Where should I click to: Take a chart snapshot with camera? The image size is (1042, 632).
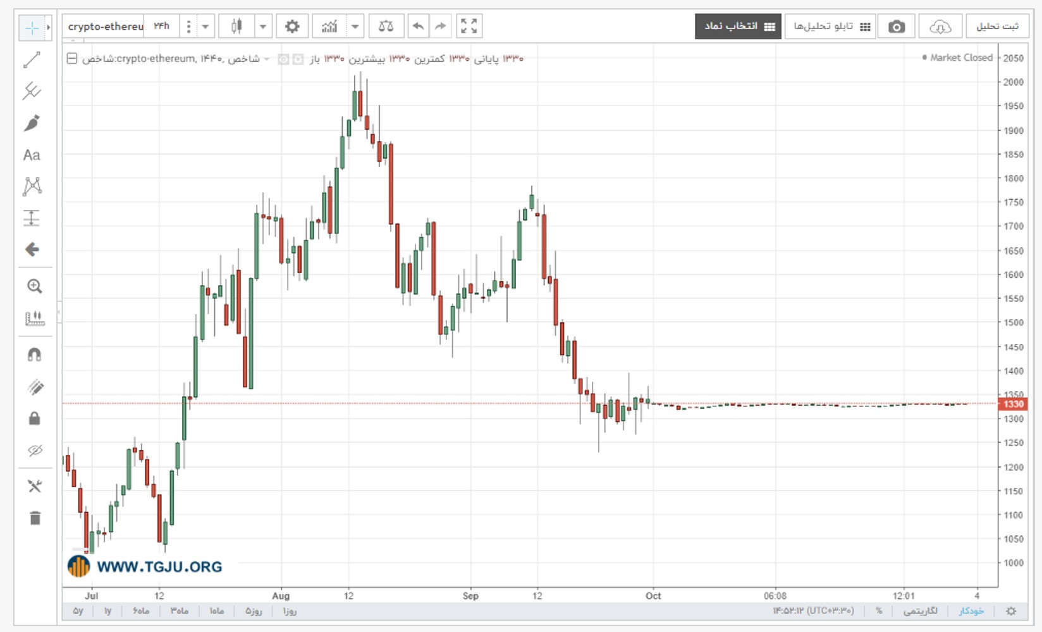pos(896,27)
